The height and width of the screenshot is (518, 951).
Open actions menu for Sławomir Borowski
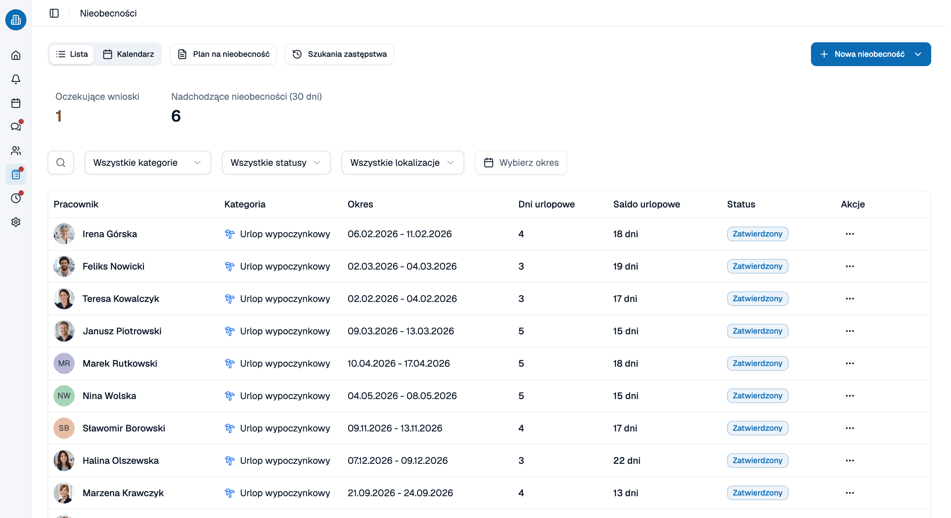pyautogui.click(x=850, y=428)
